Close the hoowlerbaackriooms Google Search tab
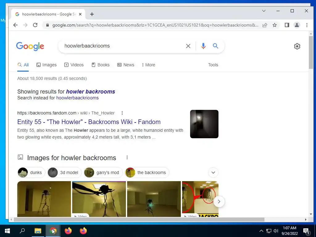 (80, 14)
